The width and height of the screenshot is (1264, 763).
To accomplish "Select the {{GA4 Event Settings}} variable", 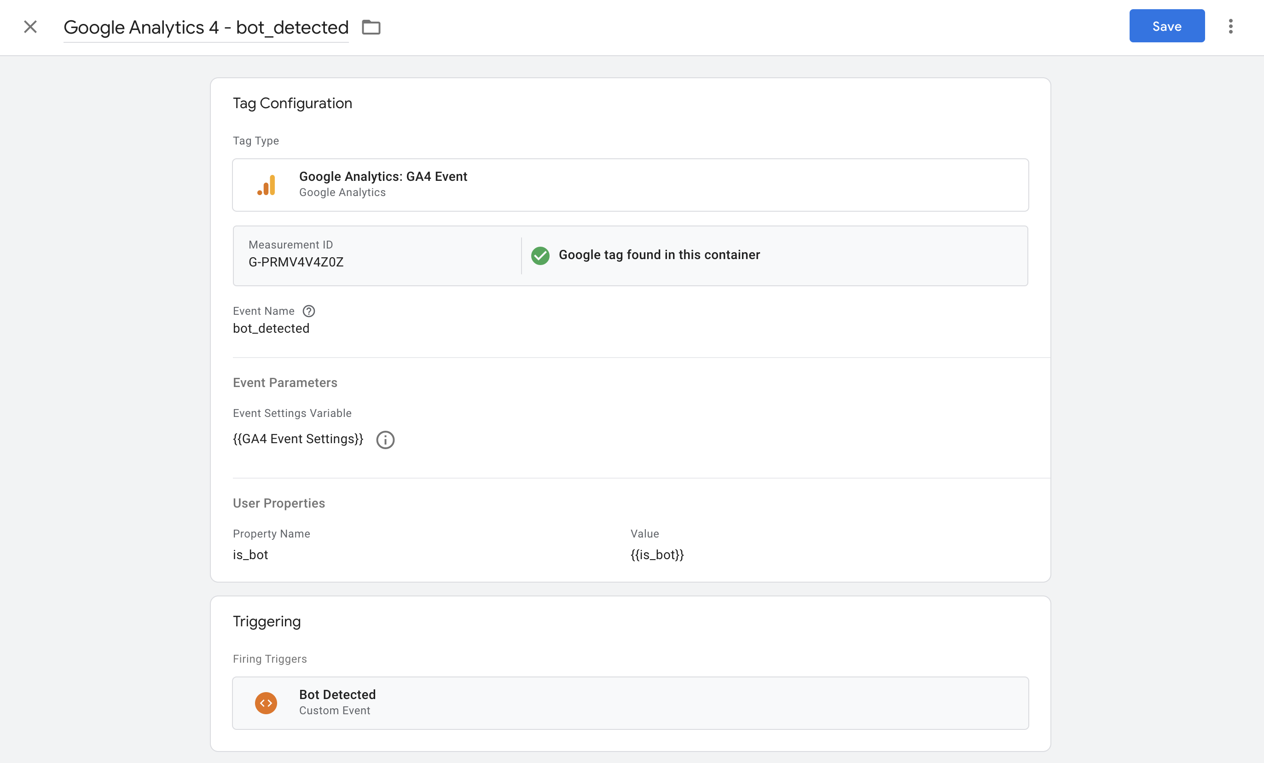I will tap(297, 439).
